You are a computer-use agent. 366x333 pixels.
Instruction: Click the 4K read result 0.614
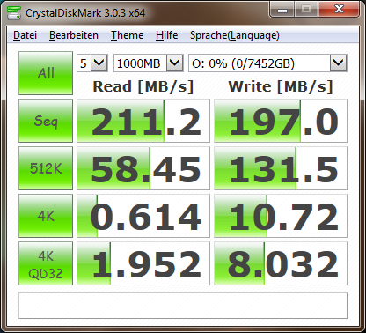(143, 216)
